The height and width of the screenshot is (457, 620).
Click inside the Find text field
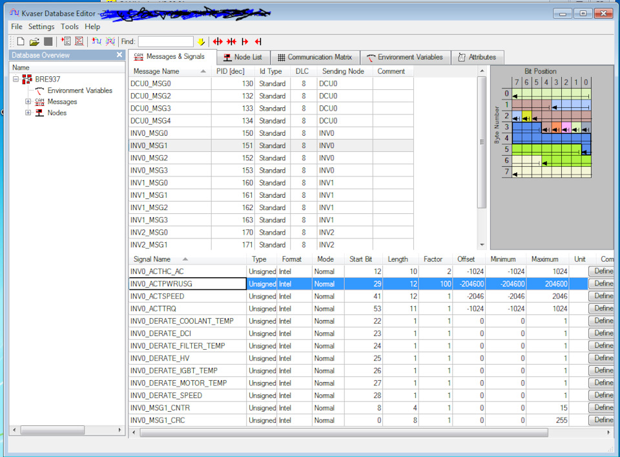click(x=166, y=41)
